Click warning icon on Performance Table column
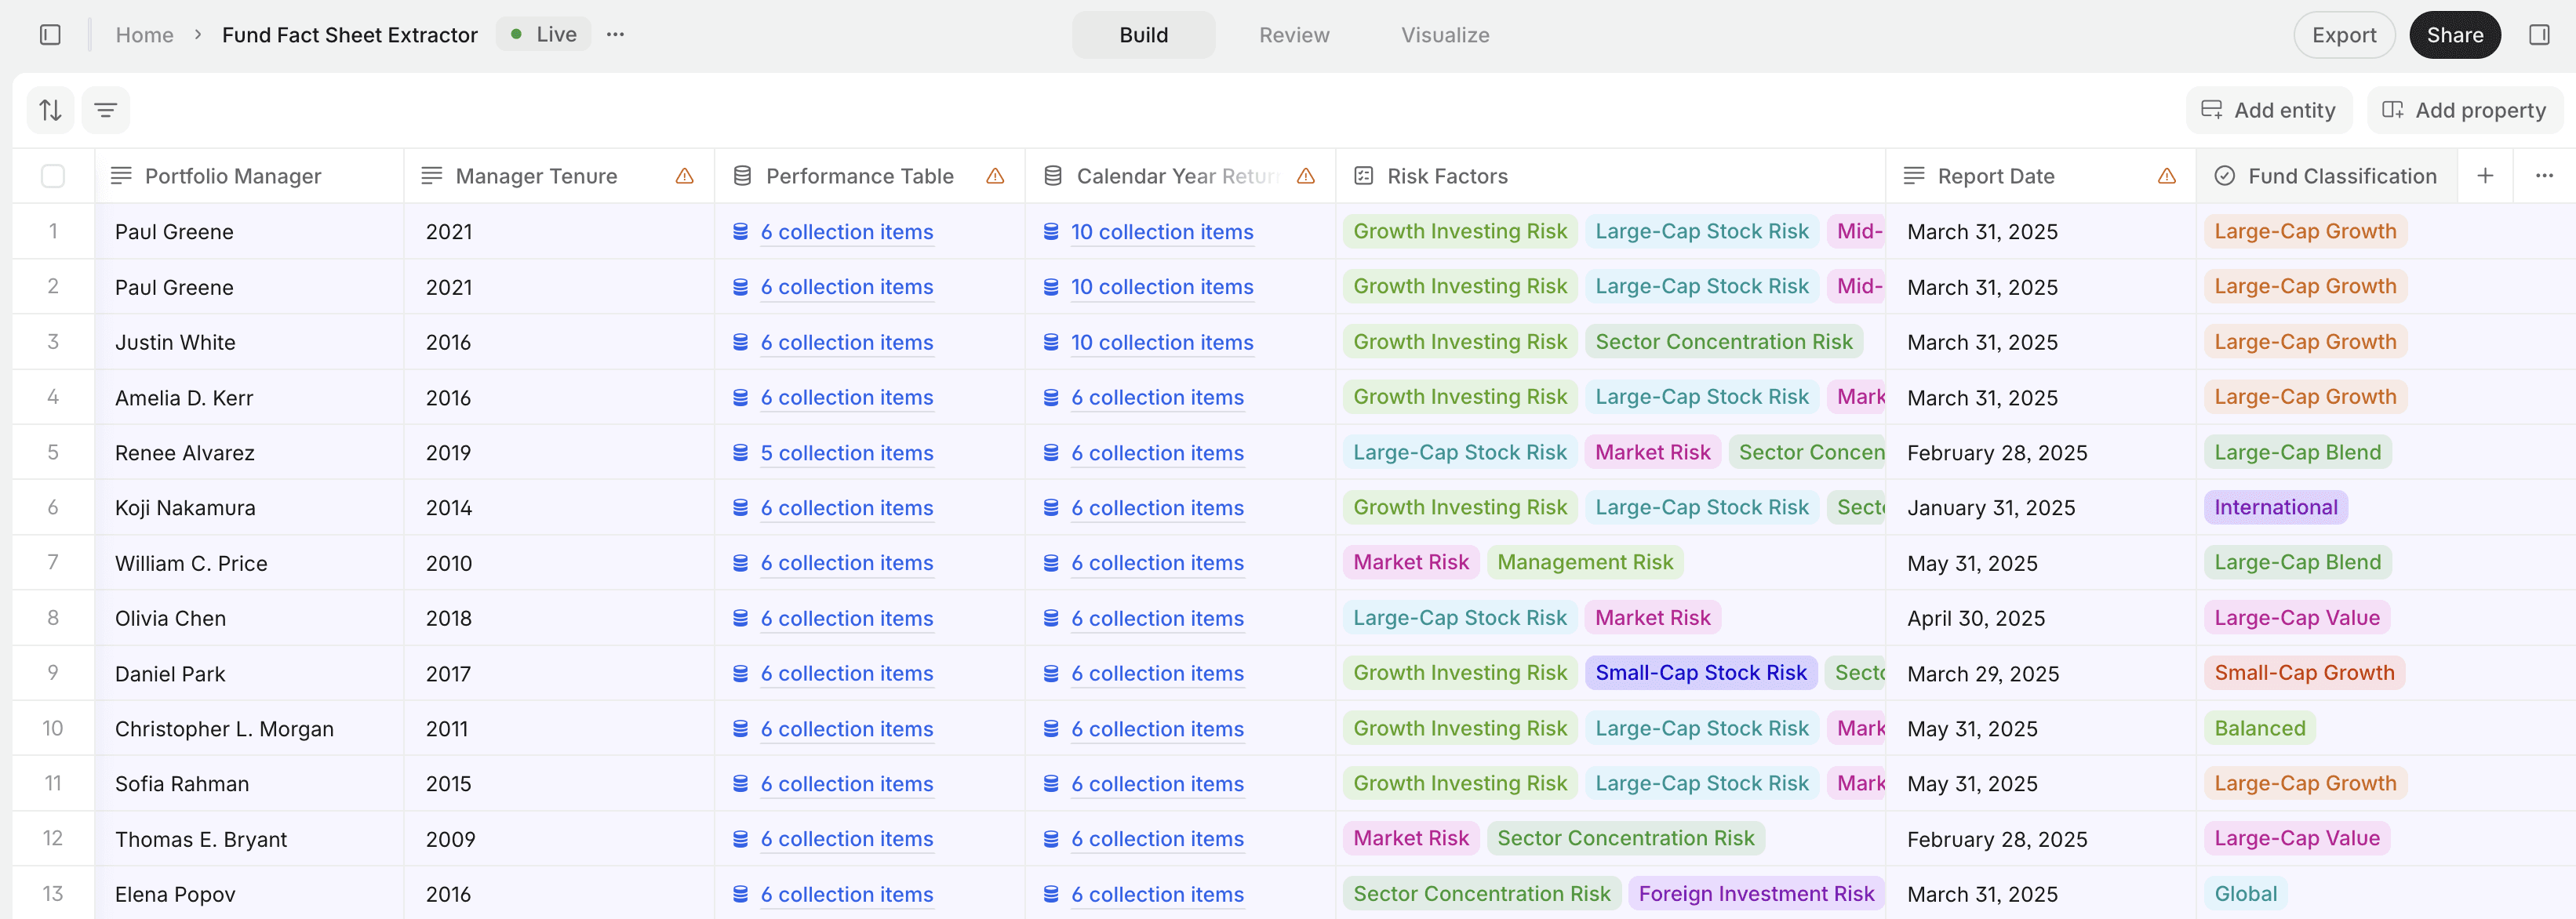The image size is (2576, 919). [x=994, y=176]
